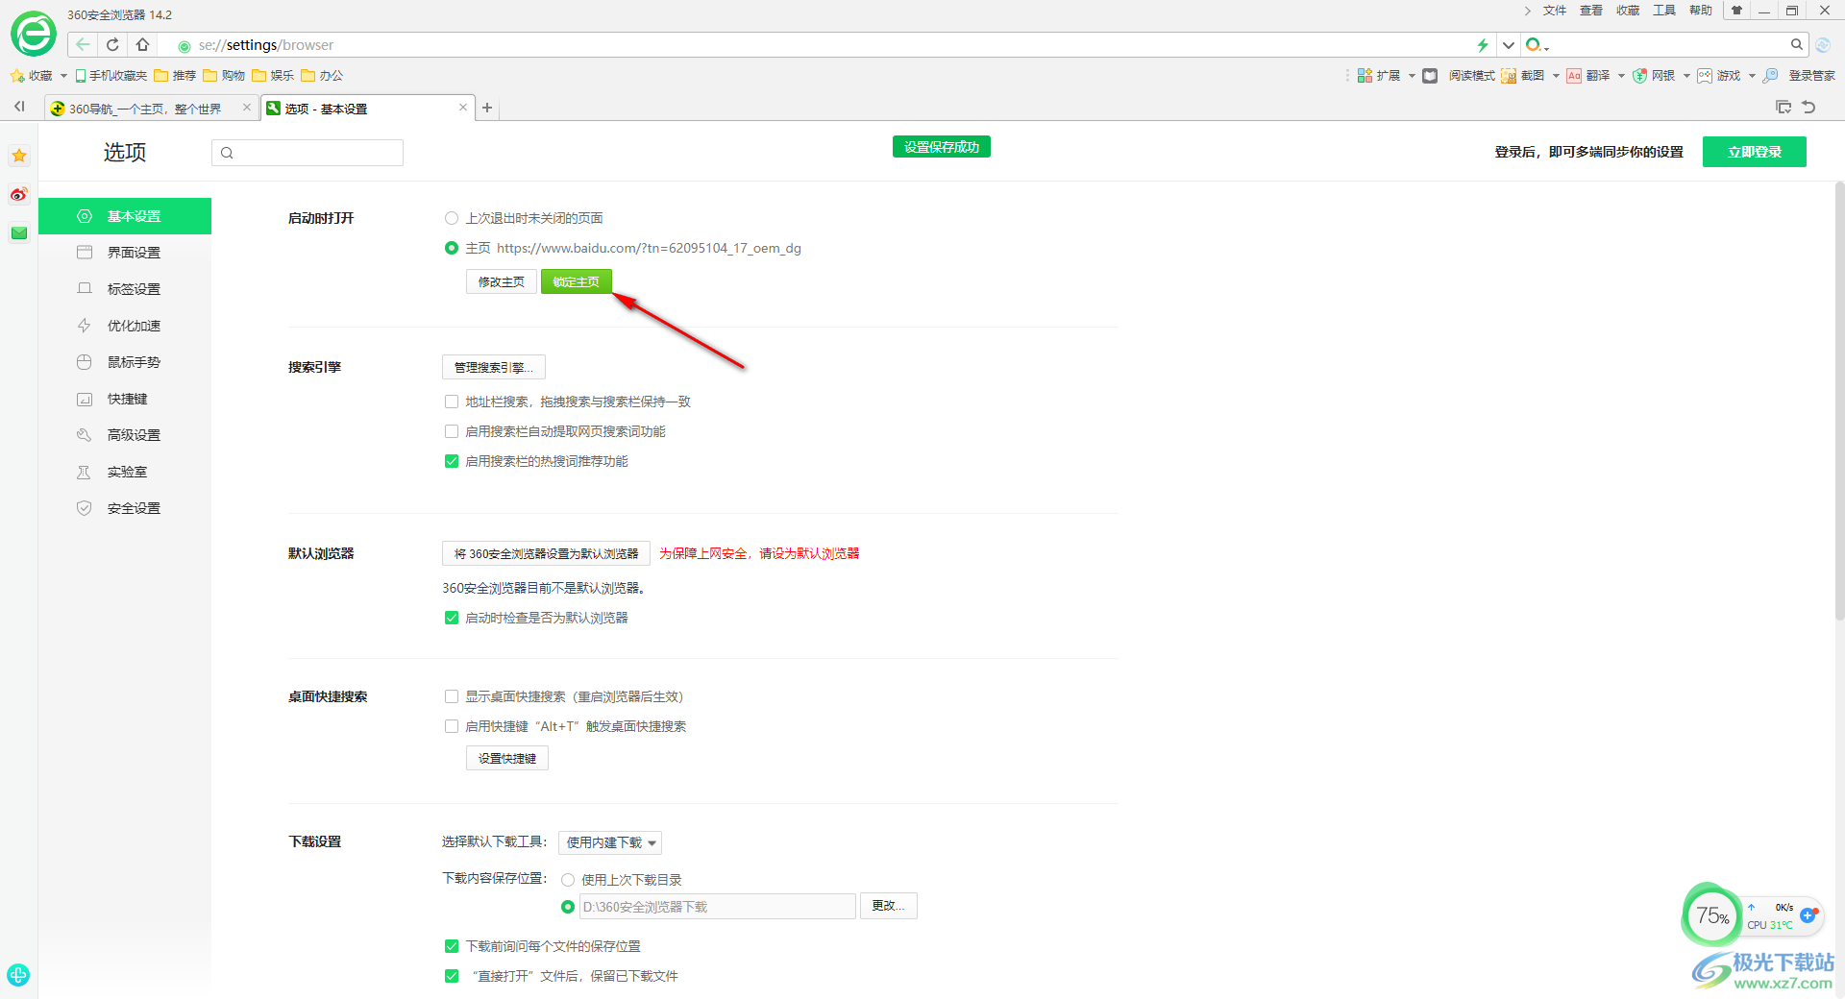
Task: Expand the 翻译 dropdown arrow
Action: (x=1621, y=76)
